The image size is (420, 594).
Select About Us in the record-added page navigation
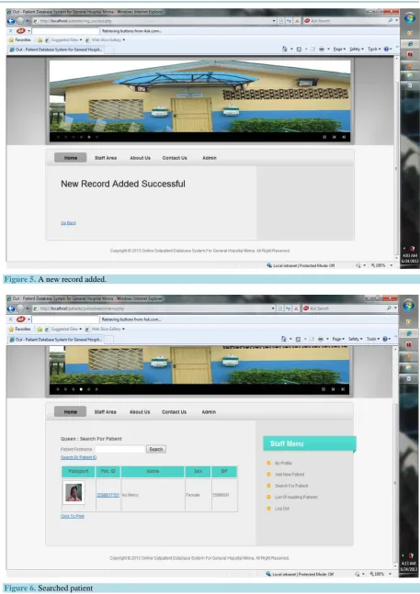click(141, 158)
